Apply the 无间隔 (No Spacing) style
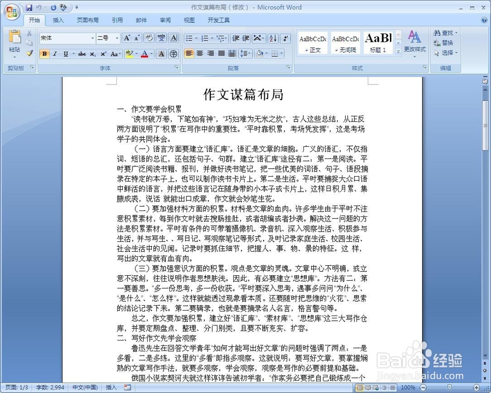This screenshot has width=491, height=393. point(345,43)
